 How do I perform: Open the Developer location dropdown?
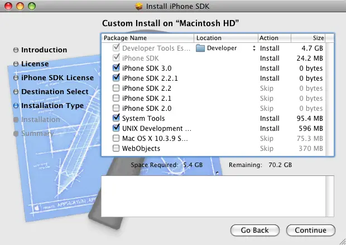pyautogui.click(x=254, y=48)
